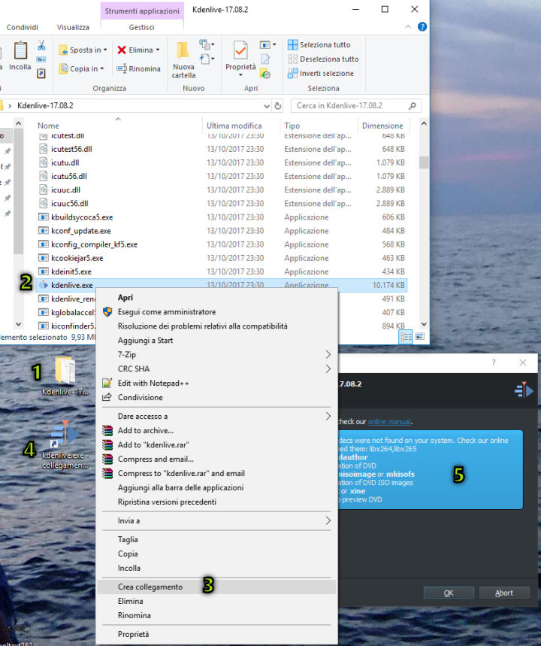Expand the address bar history dropdown
Image resolution: width=541 pixels, height=646 pixels.
click(x=267, y=106)
